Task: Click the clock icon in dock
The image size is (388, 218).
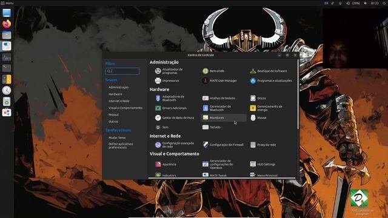Action: pos(7,90)
